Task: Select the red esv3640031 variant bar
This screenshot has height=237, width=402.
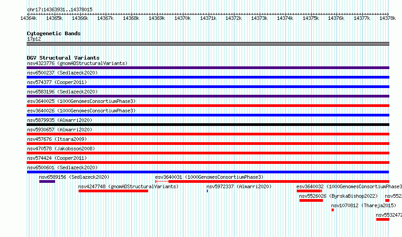Action: tap(272, 181)
